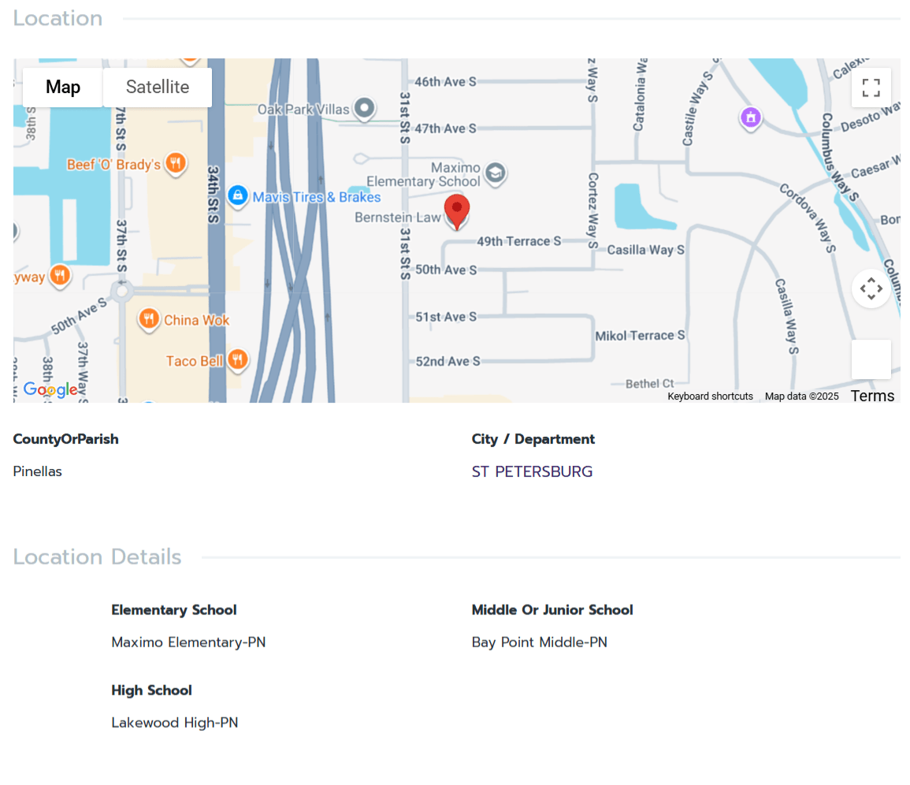Open the ST PETERSBURG city link
The height and width of the screenshot is (785, 910).
tap(532, 471)
